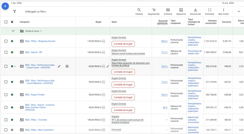The width and height of the screenshot is (244, 134).
Task: Open the Coloane column settings
Action: click(168, 12)
